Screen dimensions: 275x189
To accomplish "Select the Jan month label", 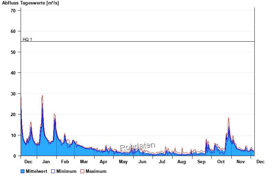I will 46,162.
